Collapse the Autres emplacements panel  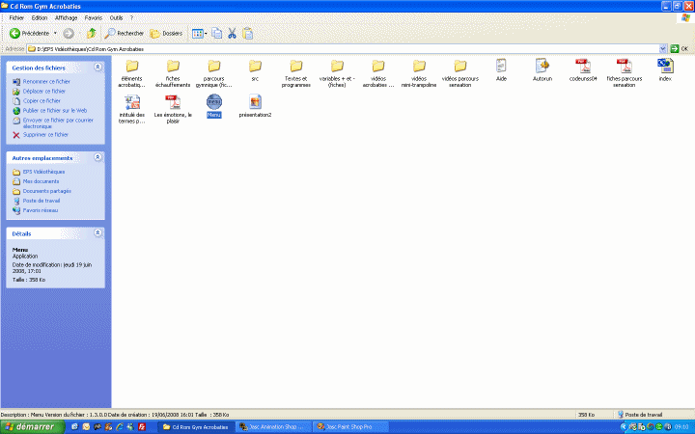pyautogui.click(x=97, y=157)
